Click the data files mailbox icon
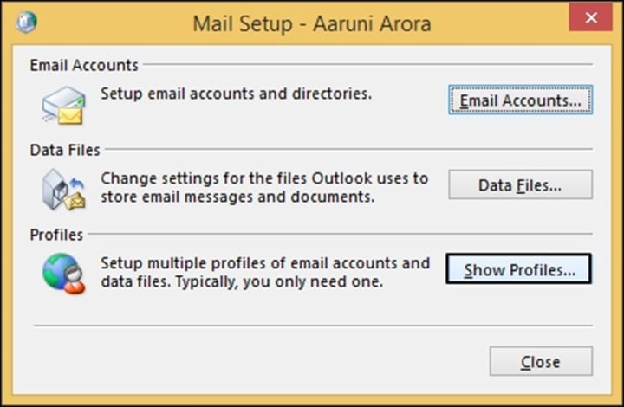Viewport: 624px width, 407px height. (x=63, y=190)
